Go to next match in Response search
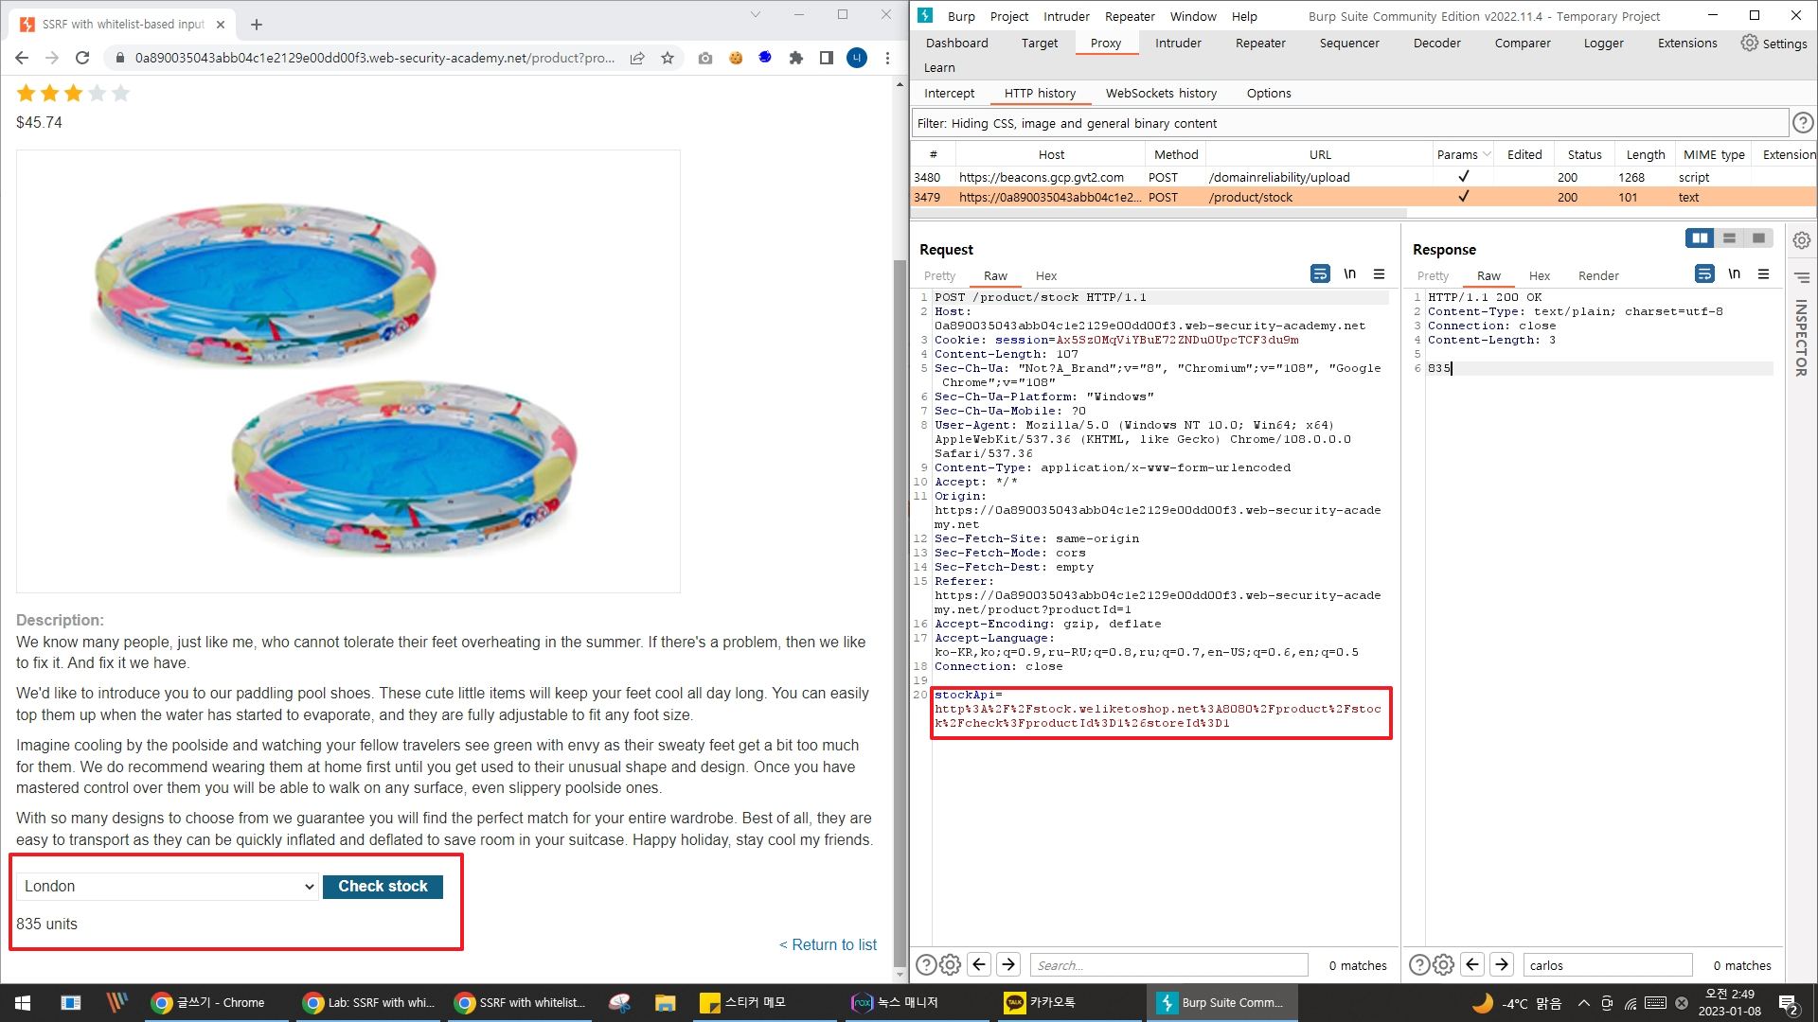Image resolution: width=1818 pixels, height=1022 pixels. pos(1502,964)
